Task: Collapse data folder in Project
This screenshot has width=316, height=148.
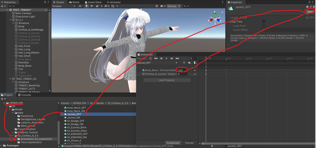Action: point(13,113)
